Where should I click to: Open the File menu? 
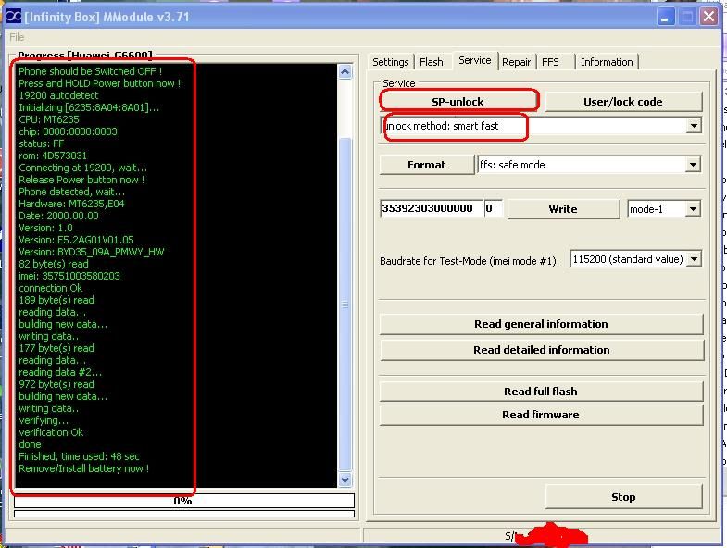click(17, 37)
